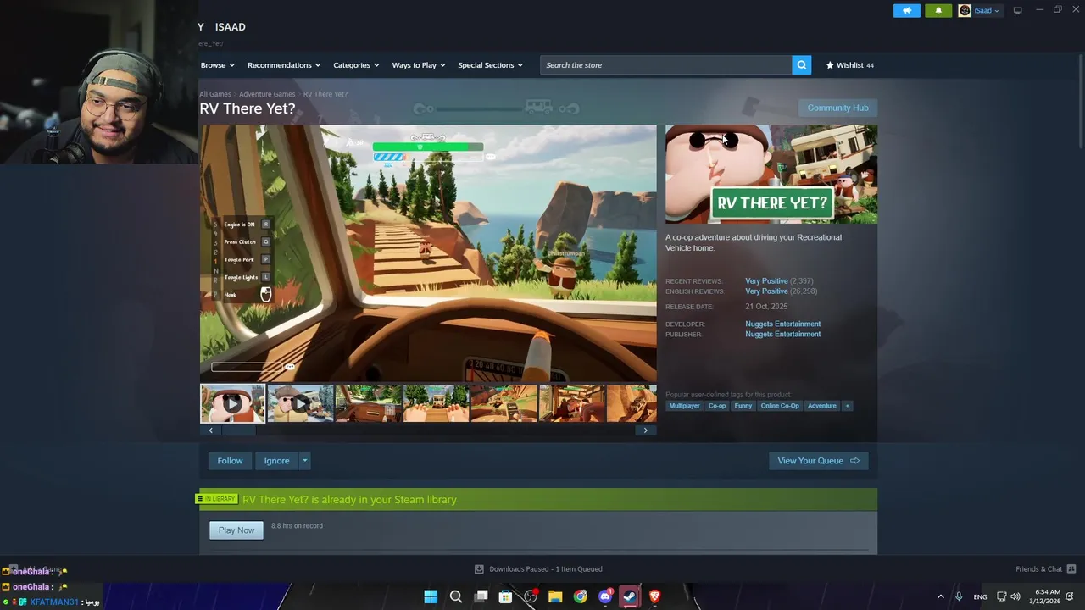Click the blue store search magnifier button
The image size is (1085, 610).
coord(802,65)
